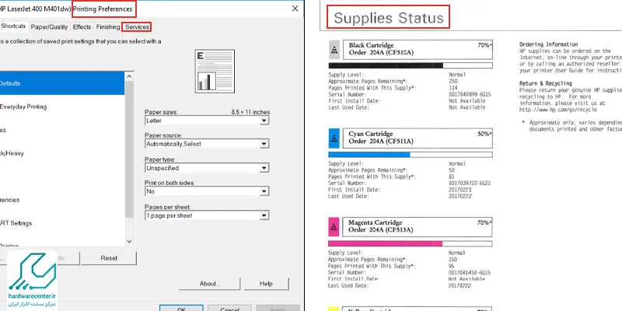
Task: Click the Cyan Cartridge CF511A header box
Action: 418,138
